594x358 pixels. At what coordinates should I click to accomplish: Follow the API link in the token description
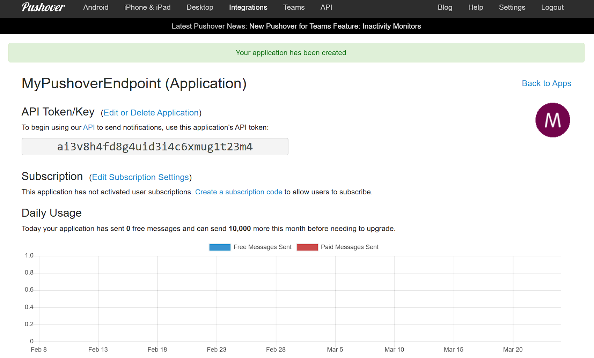tap(89, 127)
